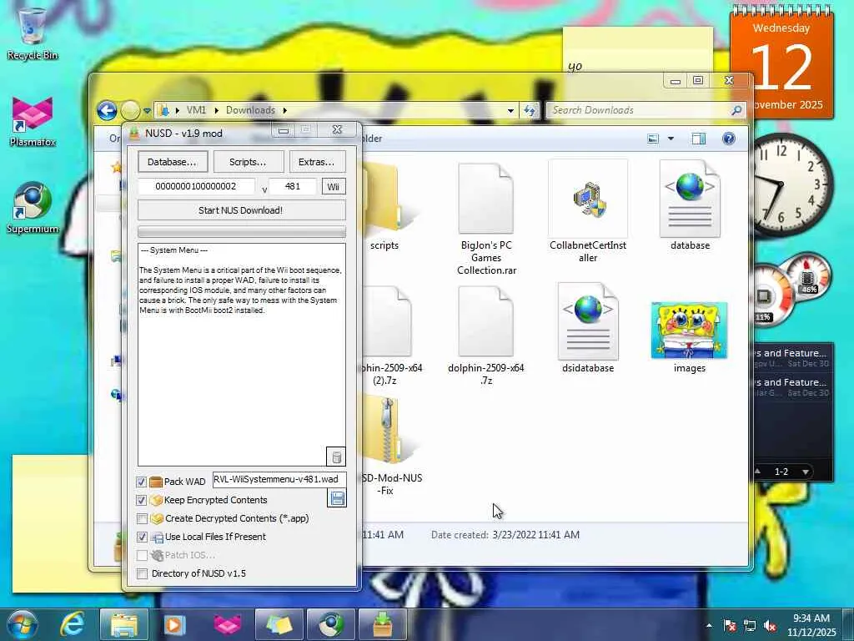
Task: Toggle the Explorer preview pane
Action: point(698,139)
